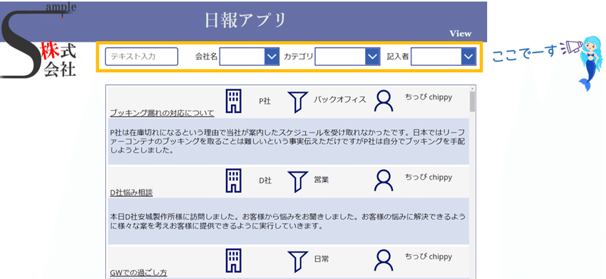Open the D社悩み相談 report link

point(131,193)
